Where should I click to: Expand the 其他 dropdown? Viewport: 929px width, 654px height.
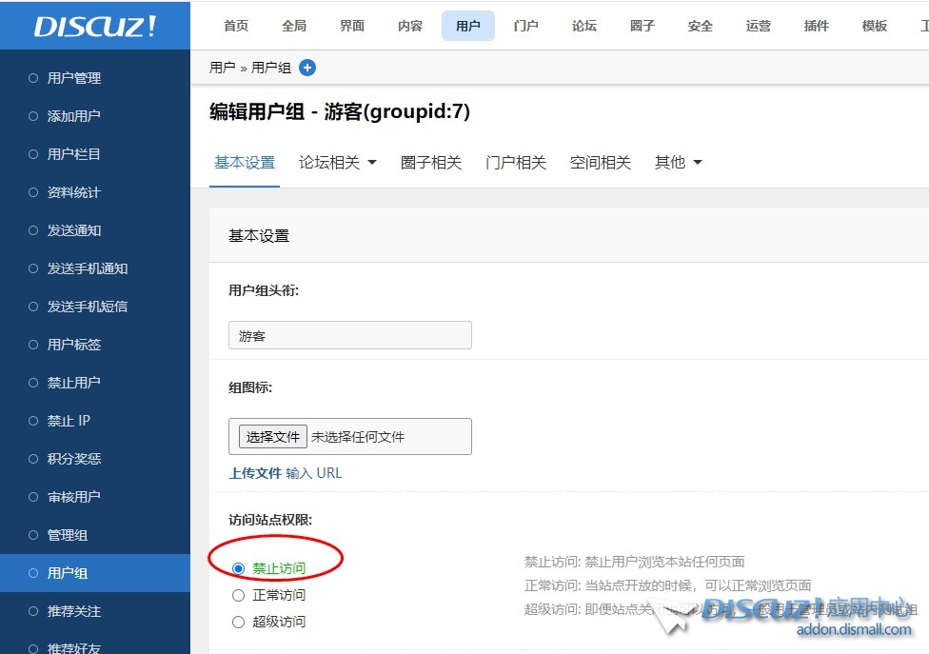click(x=677, y=162)
